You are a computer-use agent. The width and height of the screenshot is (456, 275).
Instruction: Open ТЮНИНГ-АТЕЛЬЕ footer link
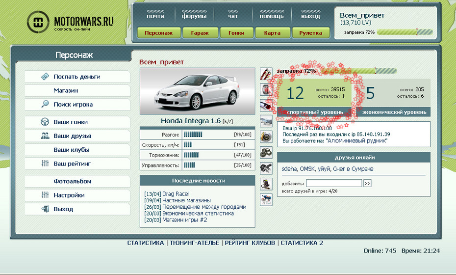coord(194,243)
